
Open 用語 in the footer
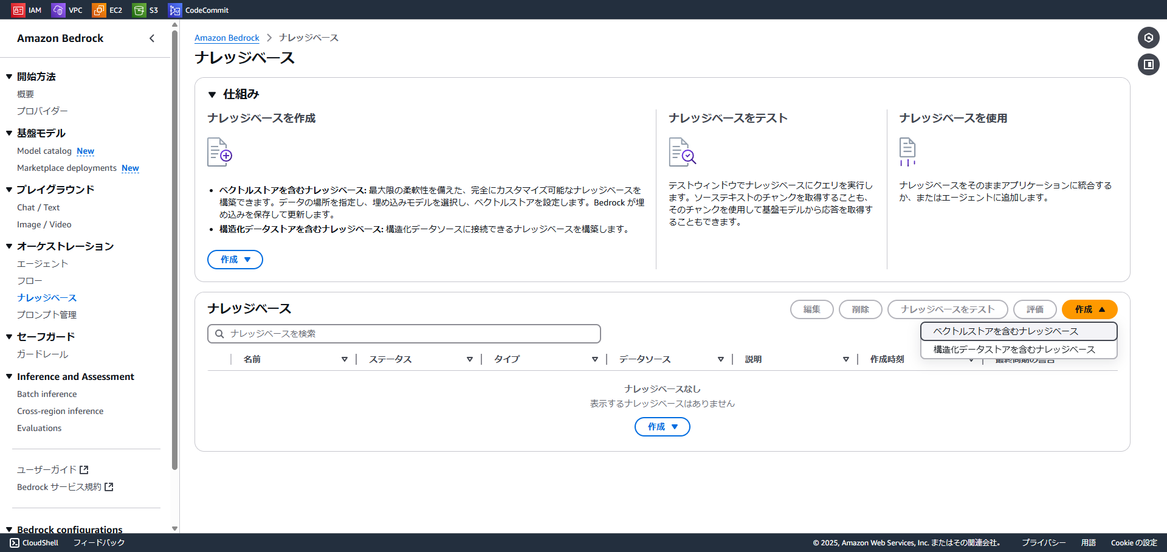click(1089, 543)
